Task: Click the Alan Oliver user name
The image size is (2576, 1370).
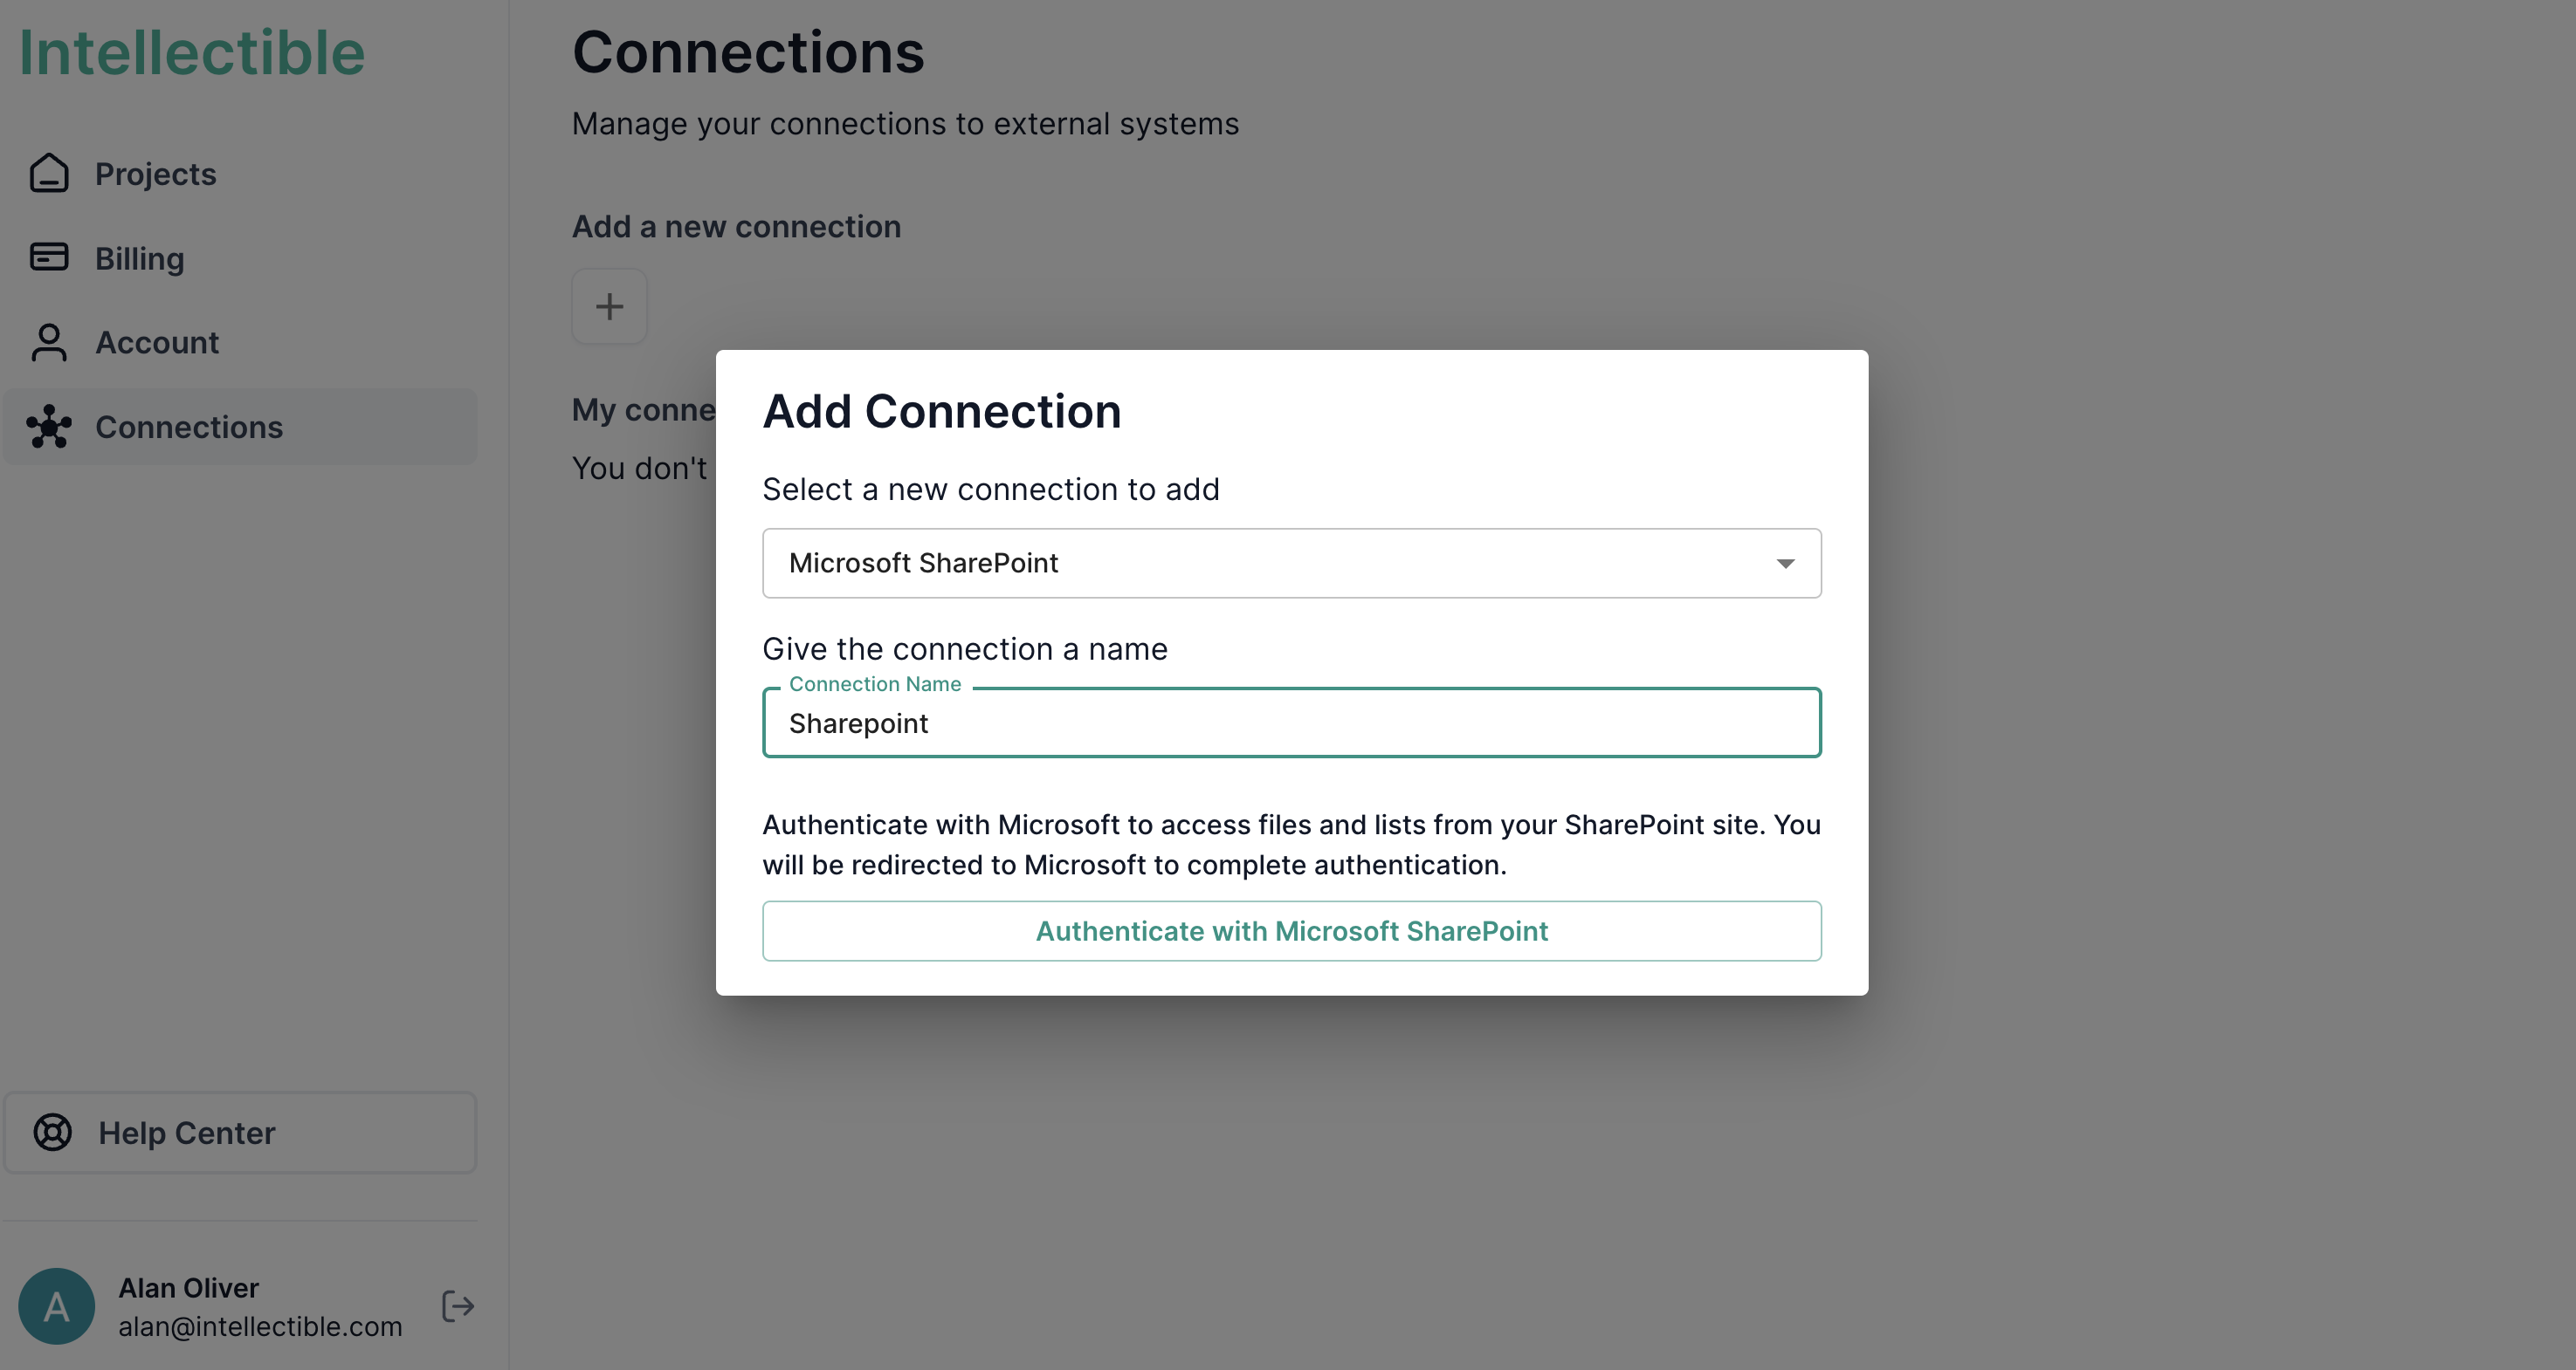Action: click(189, 1287)
